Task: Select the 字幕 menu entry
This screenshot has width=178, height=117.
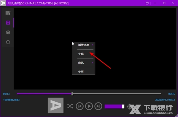Action: [x=84, y=54]
